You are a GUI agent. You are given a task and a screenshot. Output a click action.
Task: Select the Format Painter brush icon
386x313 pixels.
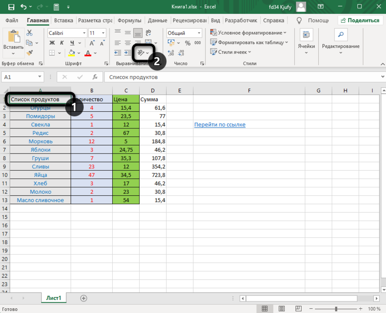coord(30,53)
